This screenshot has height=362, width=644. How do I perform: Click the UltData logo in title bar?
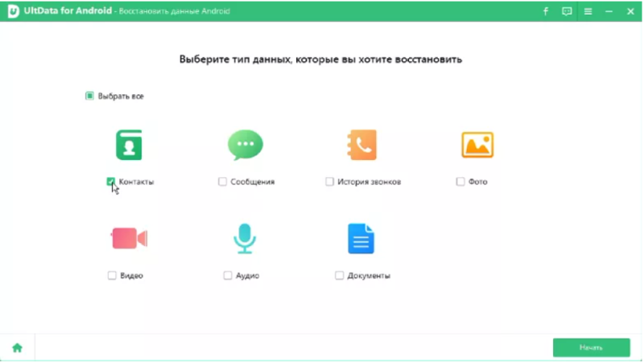tap(13, 11)
